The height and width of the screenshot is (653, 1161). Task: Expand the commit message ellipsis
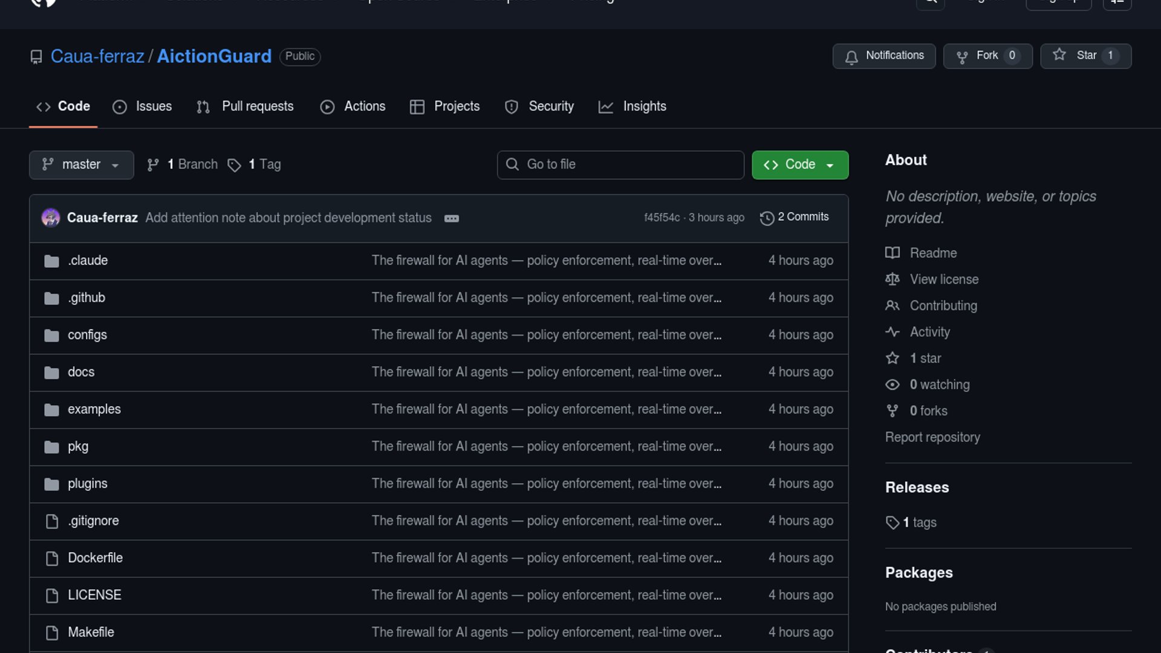tap(451, 218)
